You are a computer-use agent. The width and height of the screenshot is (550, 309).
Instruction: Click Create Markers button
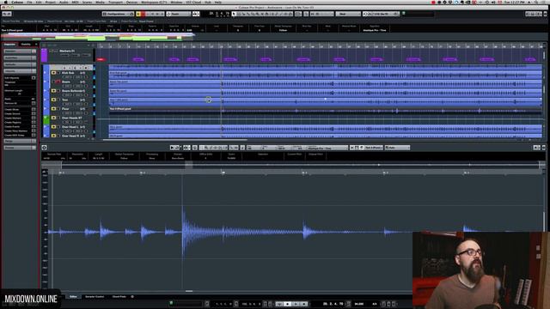pos(34,118)
